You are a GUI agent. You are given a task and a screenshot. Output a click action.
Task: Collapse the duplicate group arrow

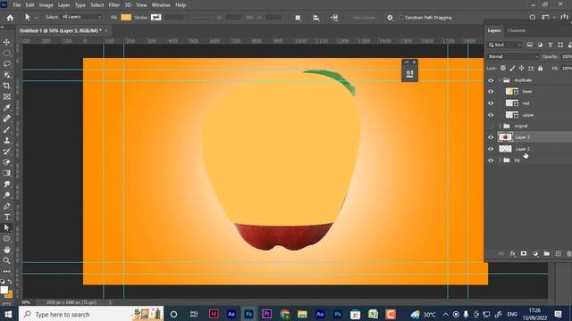[500, 80]
